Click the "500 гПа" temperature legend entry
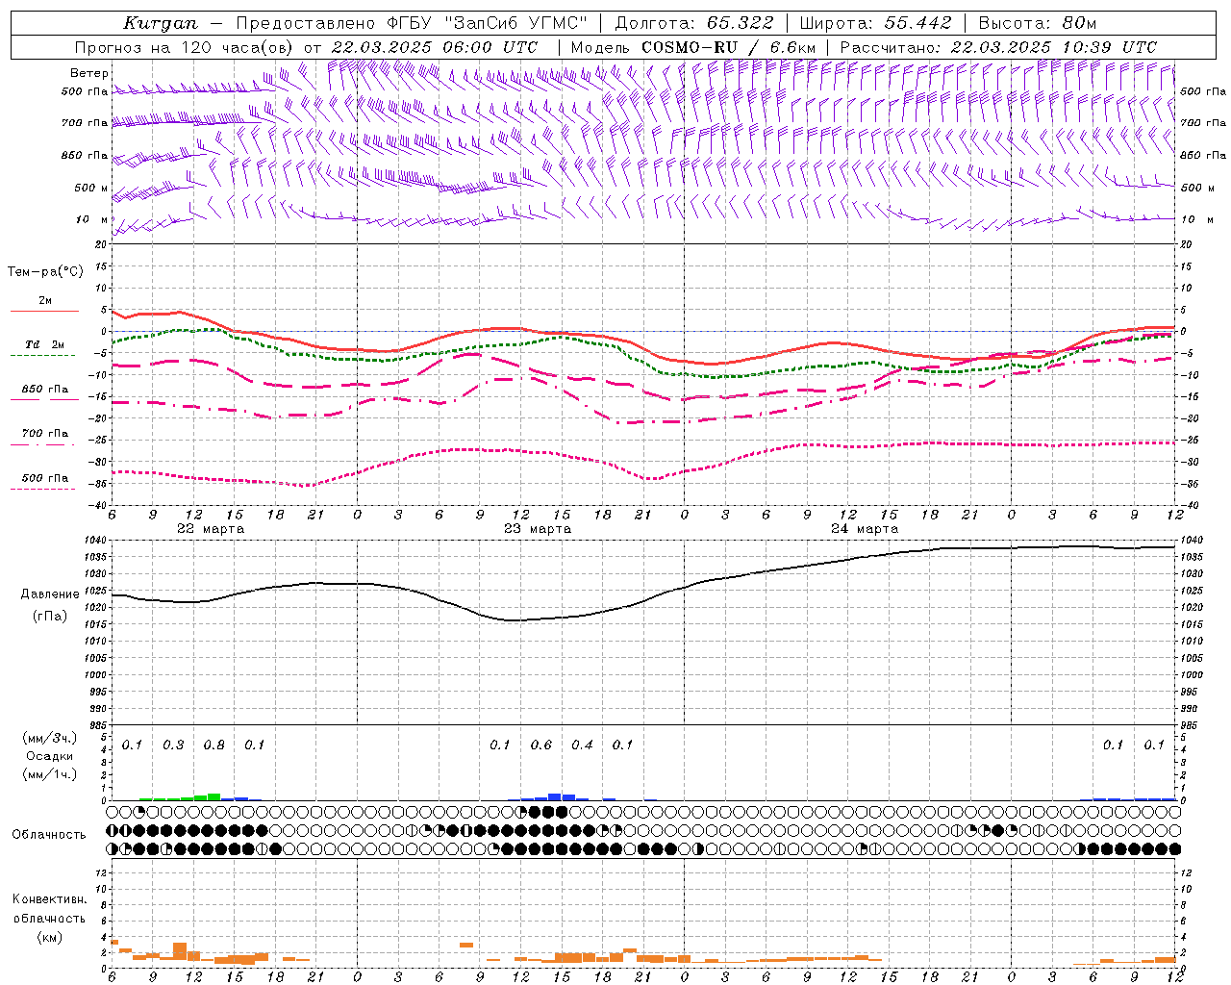 pos(45,478)
